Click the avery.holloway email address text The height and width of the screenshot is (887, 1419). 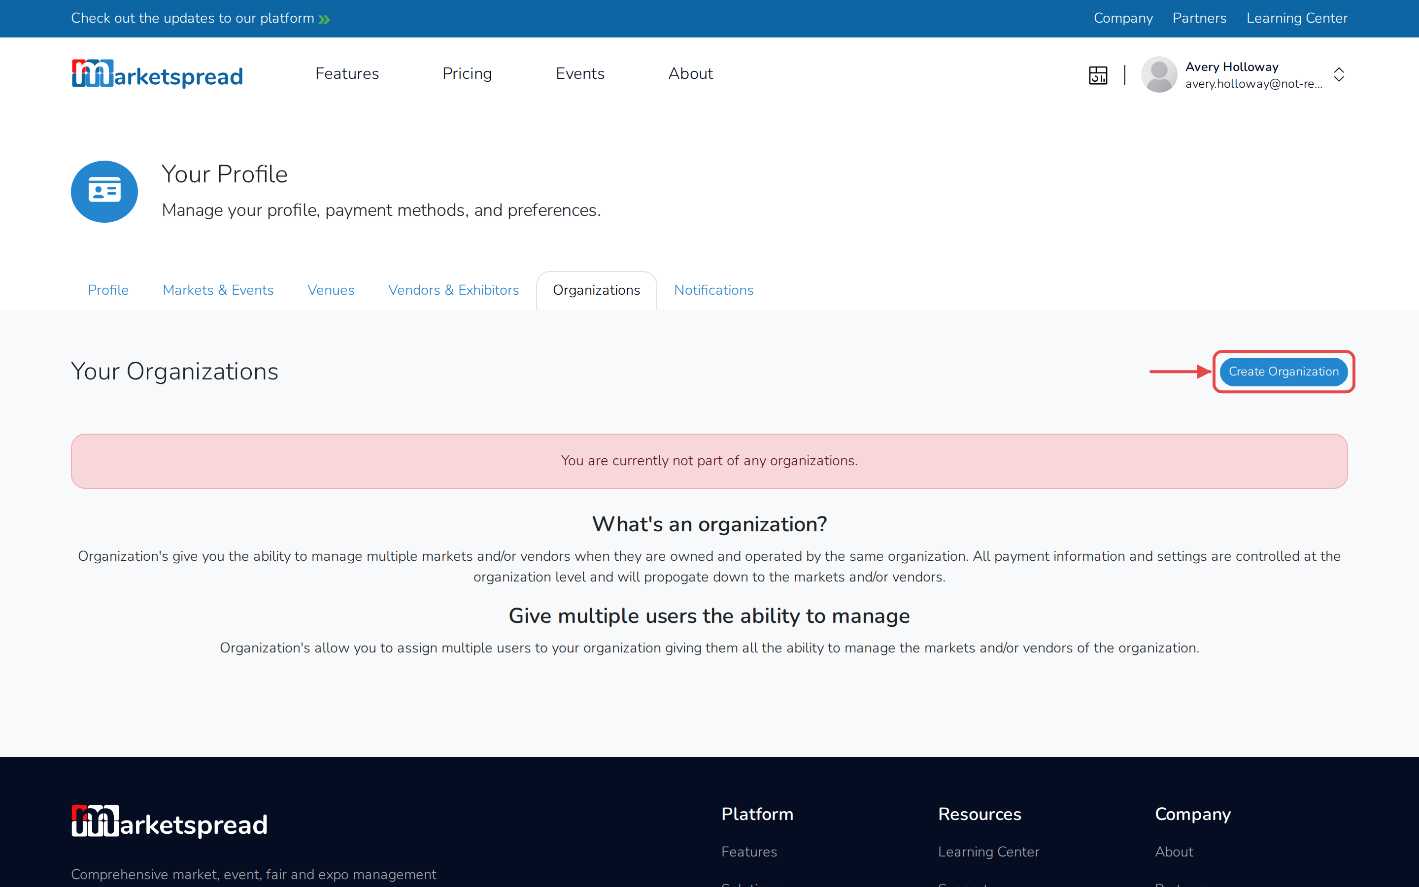(x=1253, y=83)
